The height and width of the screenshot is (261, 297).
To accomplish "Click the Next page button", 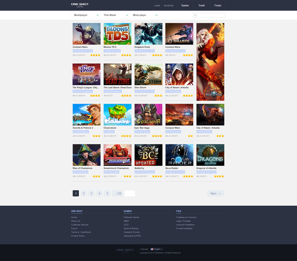I will (x=216, y=193).
